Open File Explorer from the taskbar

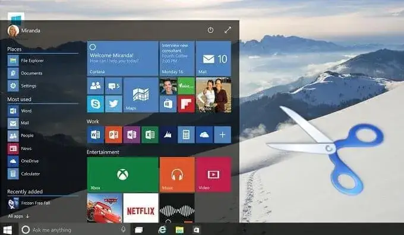[x=179, y=230]
